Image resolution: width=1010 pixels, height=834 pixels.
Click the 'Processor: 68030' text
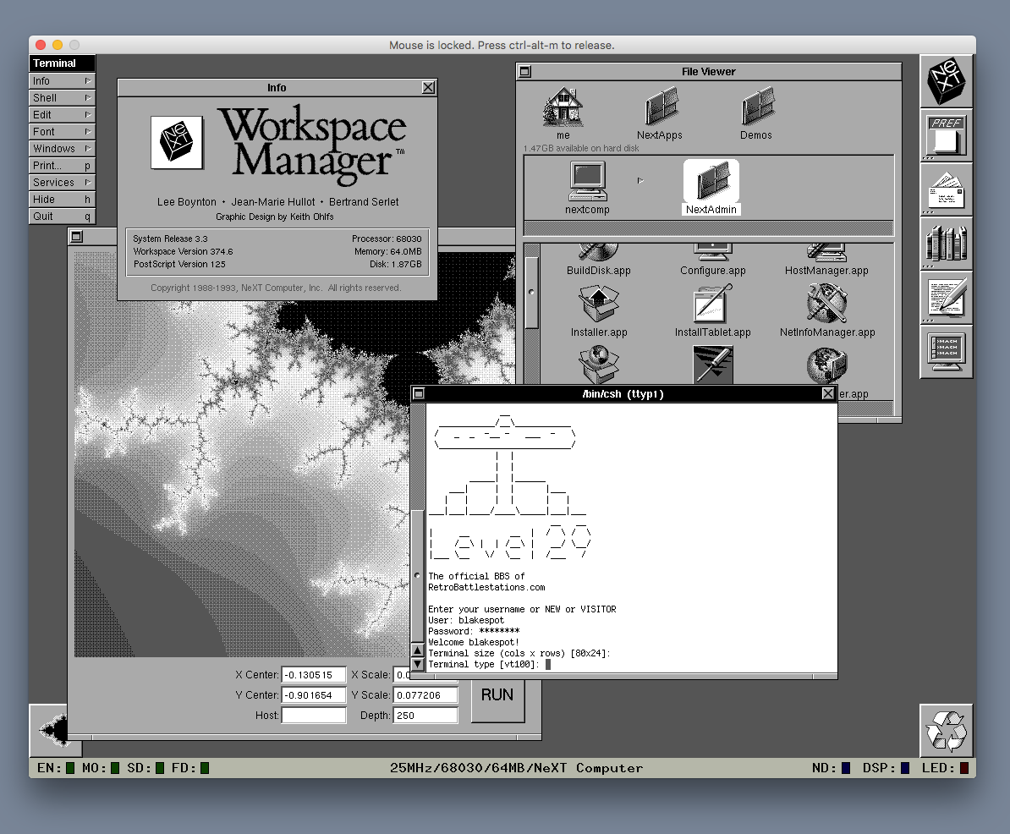coord(387,239)
